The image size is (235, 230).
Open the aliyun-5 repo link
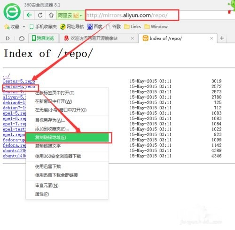coord(14,97)
